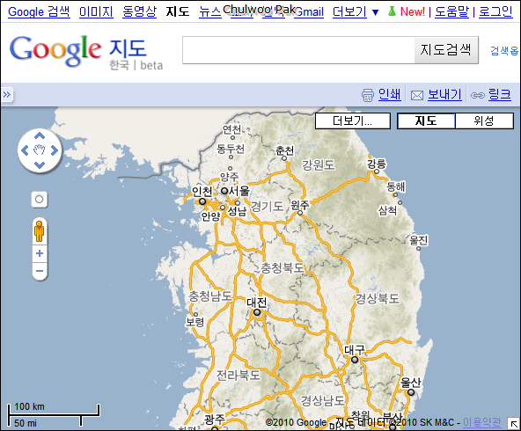Click the circle location button
Image resolution: width=521 pixels, height=431 pixels.
pos(40,200)
